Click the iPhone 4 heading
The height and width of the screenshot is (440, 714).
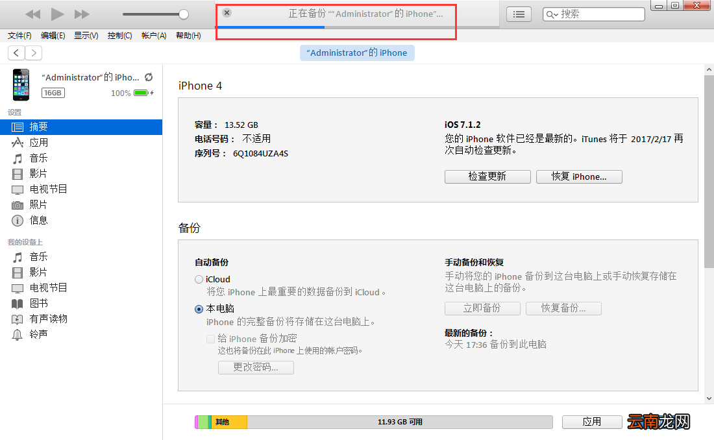pyautogui.click(x=201, y=86)
